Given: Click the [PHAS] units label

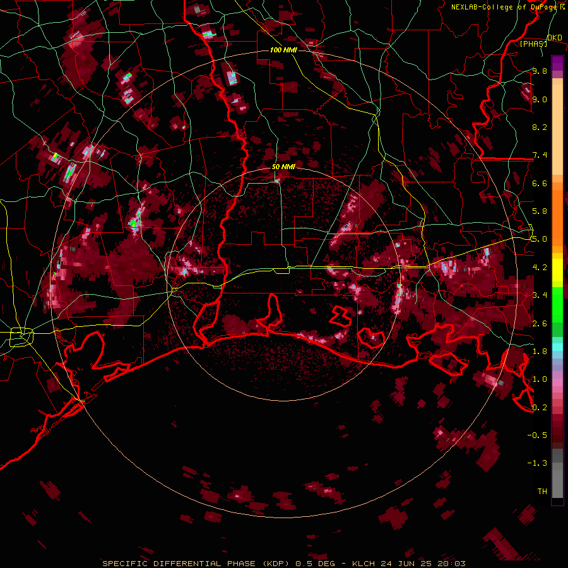Looking at the screenshot, I should click(x=533, y=44).
